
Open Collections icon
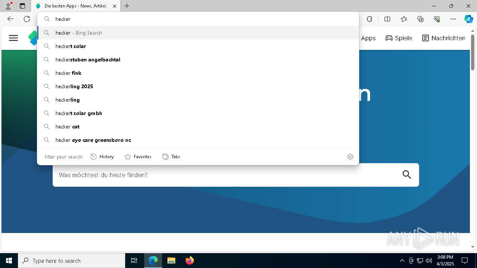[420, 19]
